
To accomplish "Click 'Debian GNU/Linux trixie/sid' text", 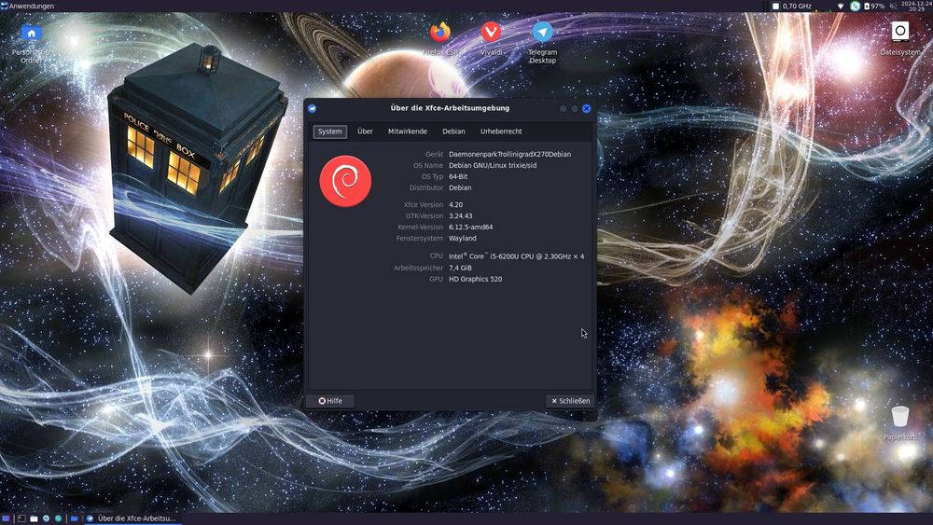I will (493, 165).
